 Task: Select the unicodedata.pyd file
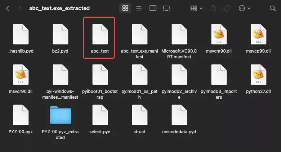click(179, 115)
